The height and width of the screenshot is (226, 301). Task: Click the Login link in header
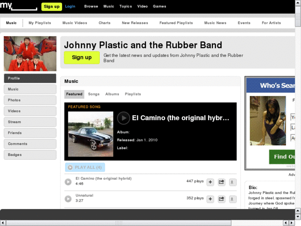pos(70,7)
